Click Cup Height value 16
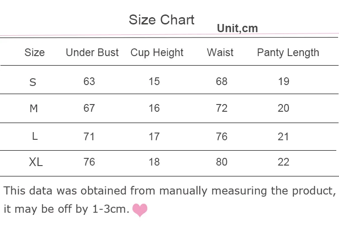 click(x=154, y=108)
